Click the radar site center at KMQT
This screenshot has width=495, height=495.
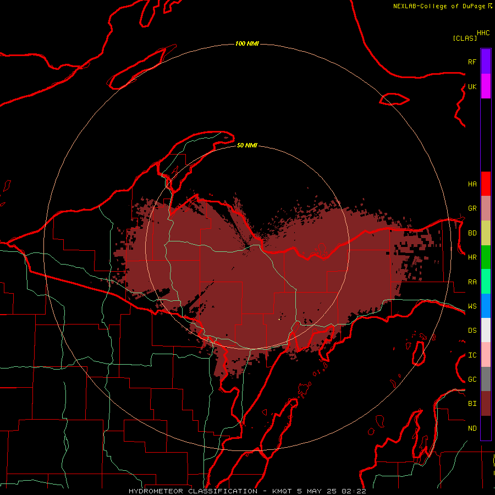[x=248, y=248]
